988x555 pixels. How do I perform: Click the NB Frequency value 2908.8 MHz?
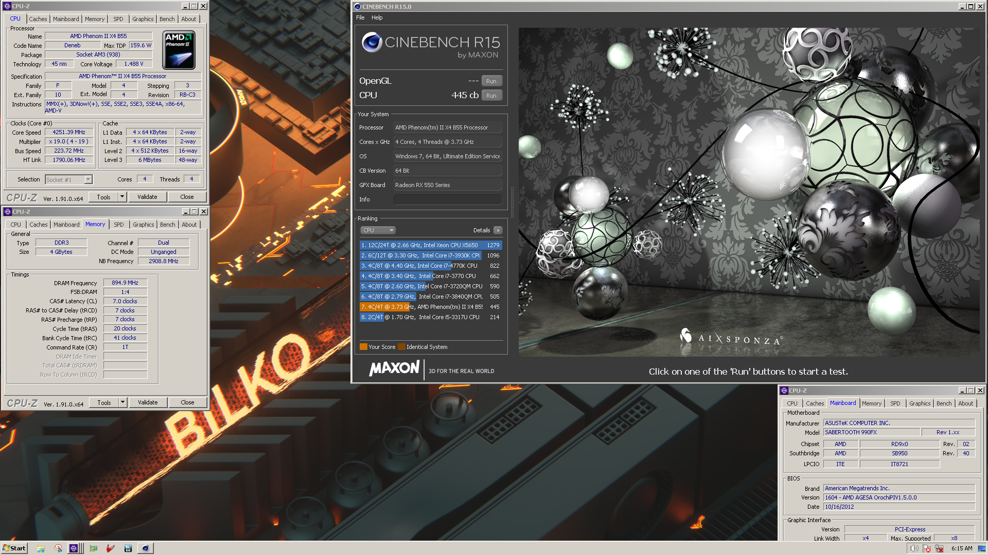click(164, 261)
